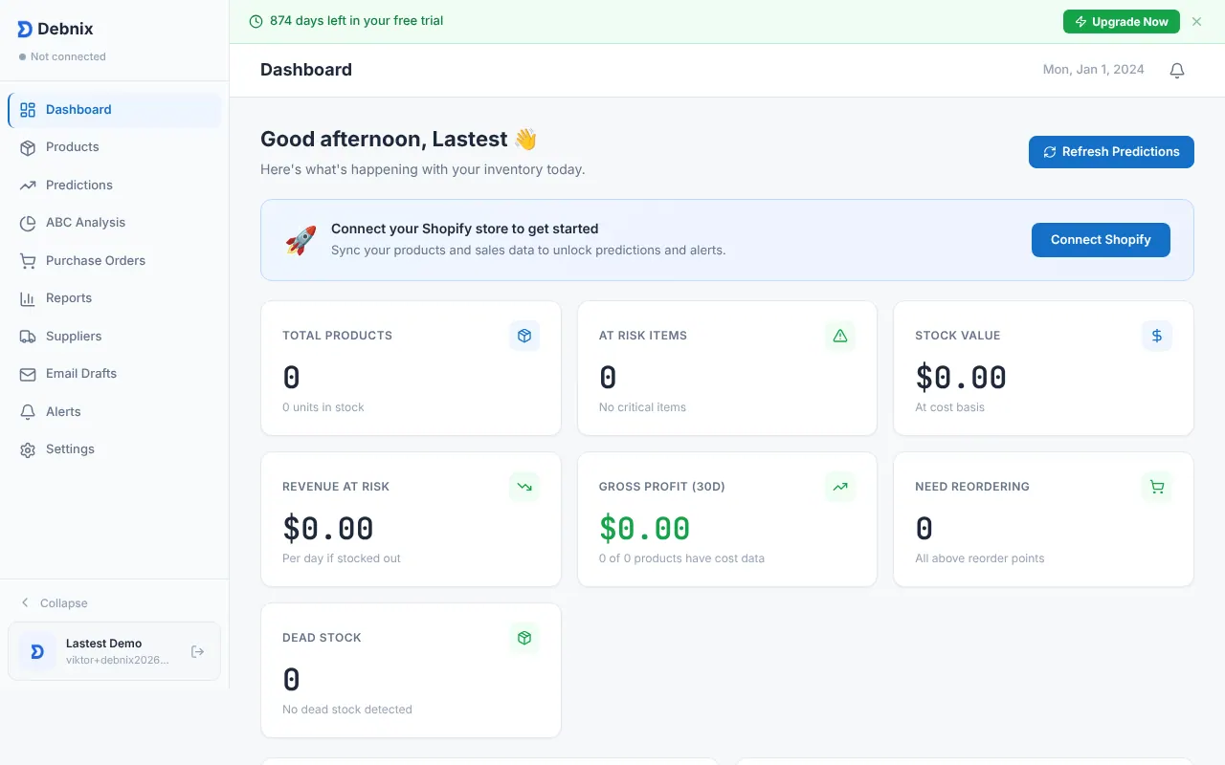Navigate to Purchase Orders
Image resolution: width=1225 pixels, height=765 pixels.
pos(115,261)
